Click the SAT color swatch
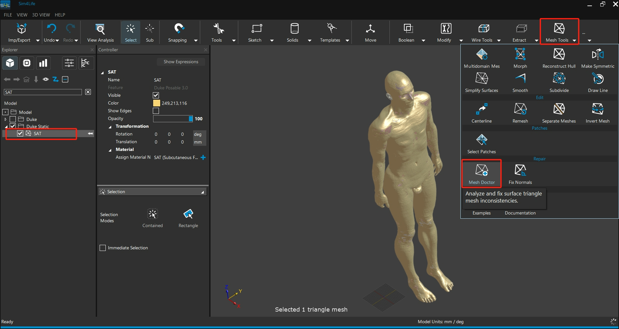619x329 pixels. (x=156, y=103)
